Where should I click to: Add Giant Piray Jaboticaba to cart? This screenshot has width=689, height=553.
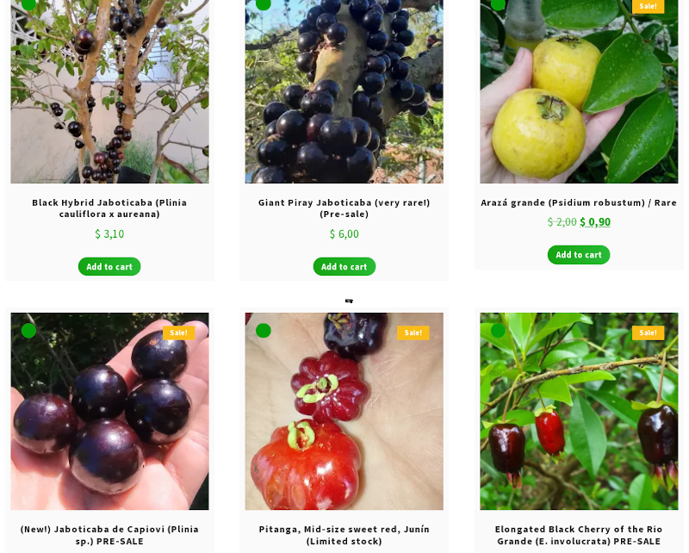[344, 266]
